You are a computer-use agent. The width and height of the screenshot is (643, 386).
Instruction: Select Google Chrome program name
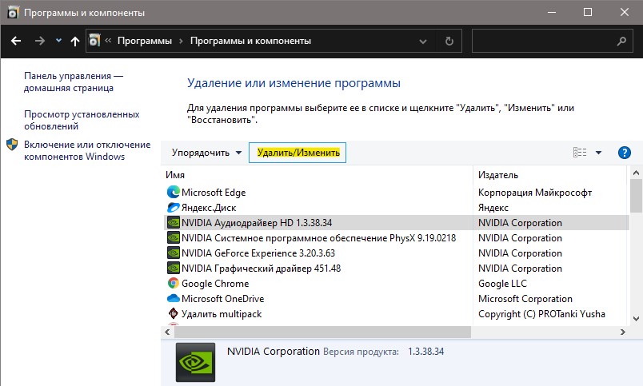(x=215, y=283)
